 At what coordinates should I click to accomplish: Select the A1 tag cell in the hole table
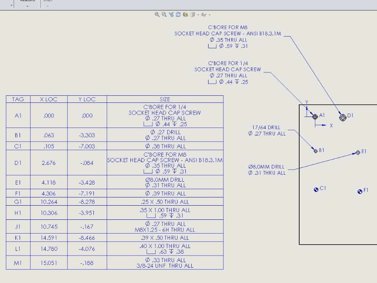pos(18,115)
